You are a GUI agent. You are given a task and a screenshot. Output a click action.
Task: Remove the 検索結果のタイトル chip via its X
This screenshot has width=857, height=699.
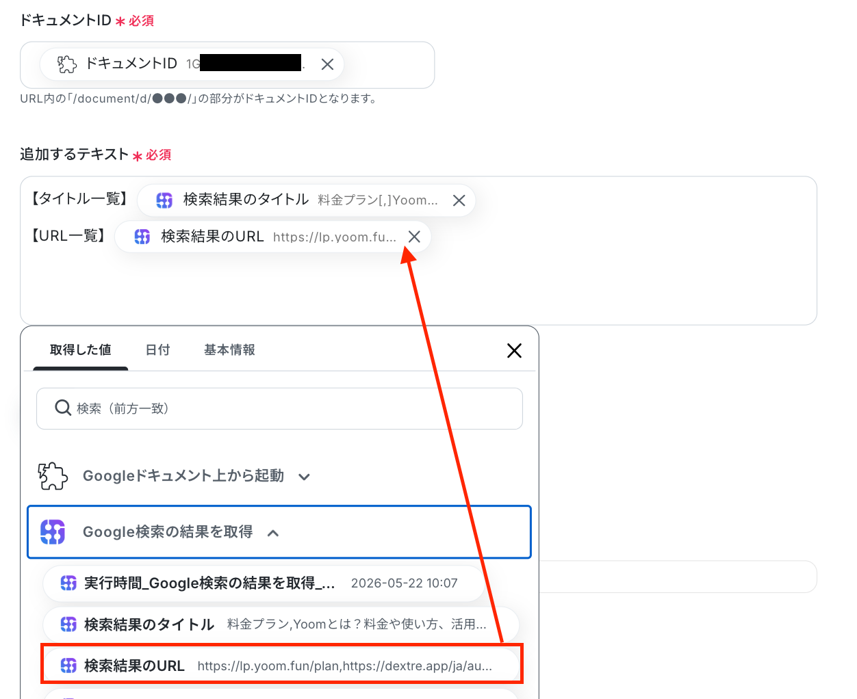pyautogui.click(x=459, y=200)
